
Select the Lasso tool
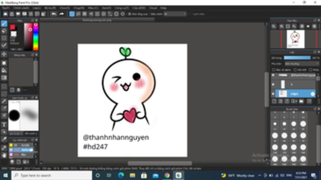tap(4, 94)
